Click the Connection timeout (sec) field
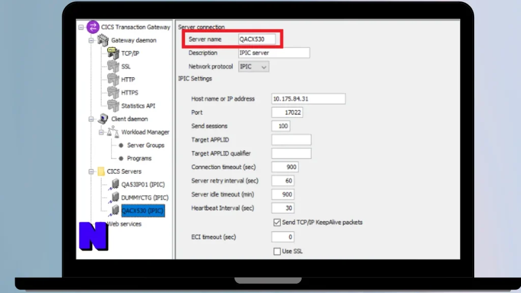Screen dimensions: 521x293 point(285,167)
